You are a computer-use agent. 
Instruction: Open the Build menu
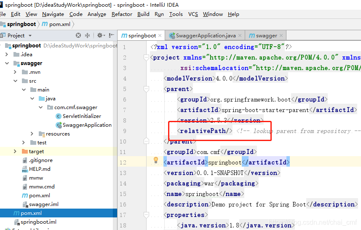point(143,14)
